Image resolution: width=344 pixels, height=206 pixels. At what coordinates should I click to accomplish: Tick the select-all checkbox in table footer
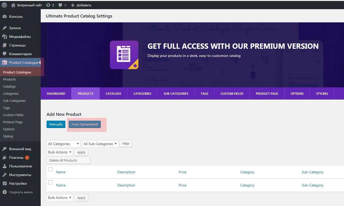pyautogui.click(x=50, y=182)
